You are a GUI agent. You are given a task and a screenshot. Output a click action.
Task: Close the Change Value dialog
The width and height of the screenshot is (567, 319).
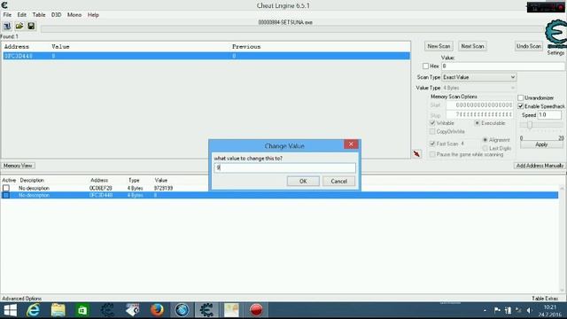pyautogui.click(x=351, y=144)
